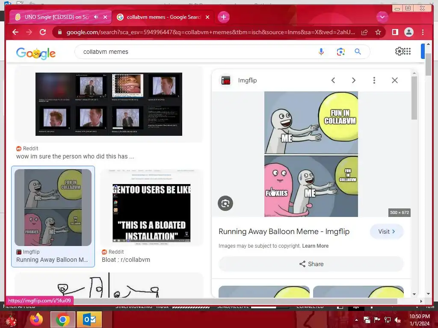Open the 'Running Away Balloon M...' Imgflip caption
The width and height of the screenshot is (438, 328).
[x=52, y=260]
